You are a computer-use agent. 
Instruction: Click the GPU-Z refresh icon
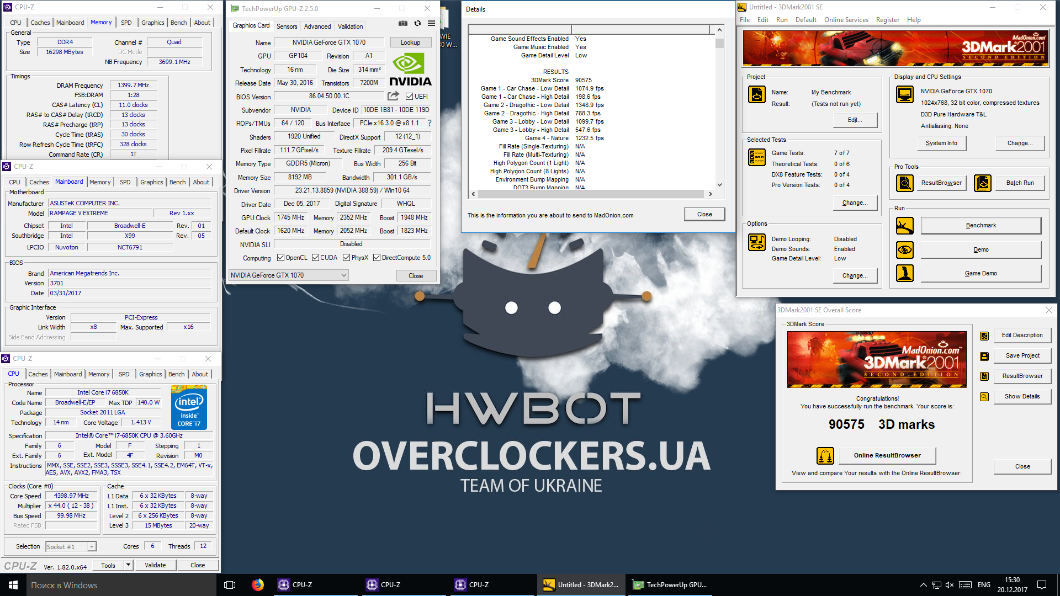tap(417, 23)
